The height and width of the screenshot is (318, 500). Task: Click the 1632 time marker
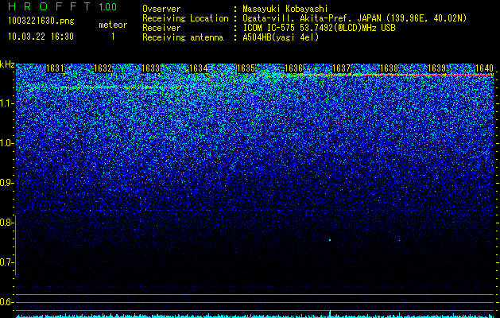pyautogui.click(x=103, y=68)
